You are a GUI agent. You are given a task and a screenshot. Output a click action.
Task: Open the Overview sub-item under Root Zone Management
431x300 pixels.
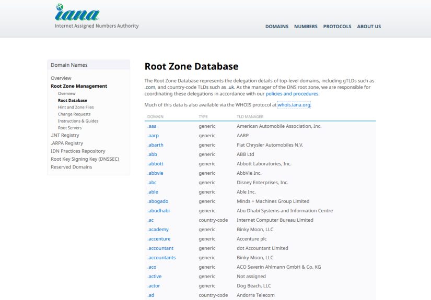click(x=66, y=93)
